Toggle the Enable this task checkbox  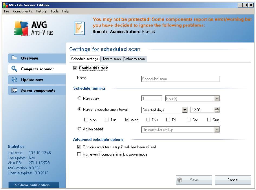pos(75,68)
